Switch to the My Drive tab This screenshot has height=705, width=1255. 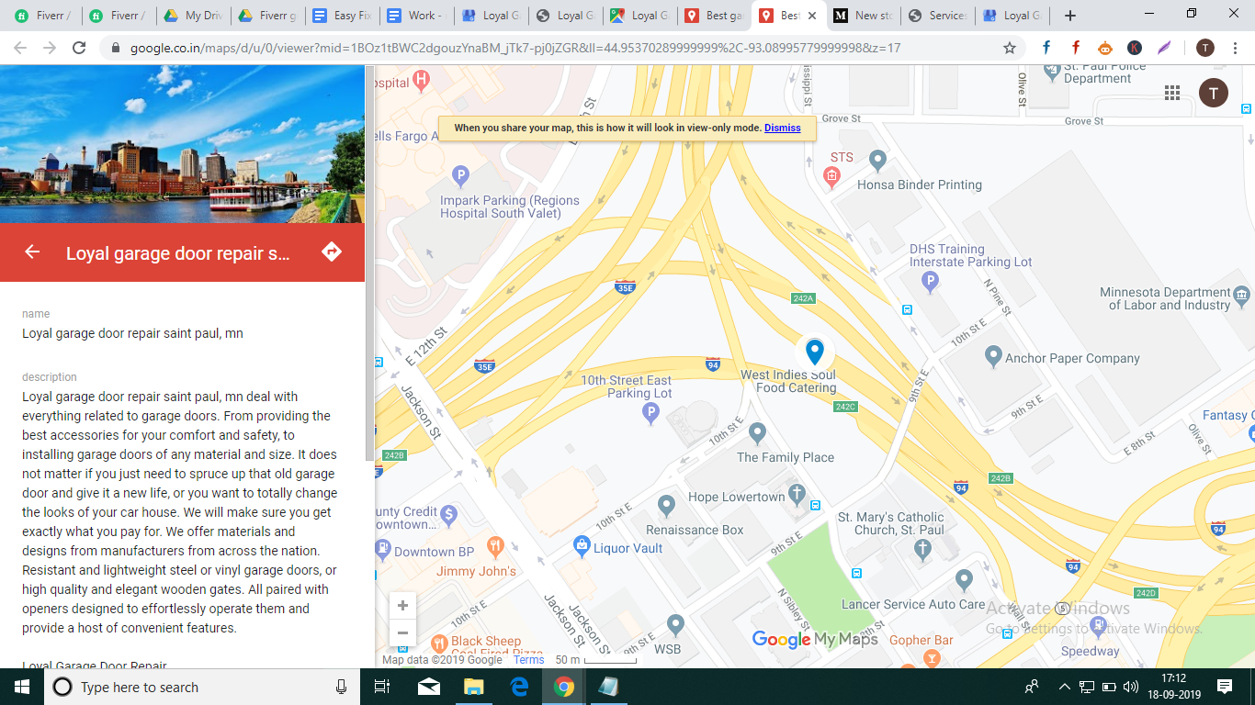[192, 16]
